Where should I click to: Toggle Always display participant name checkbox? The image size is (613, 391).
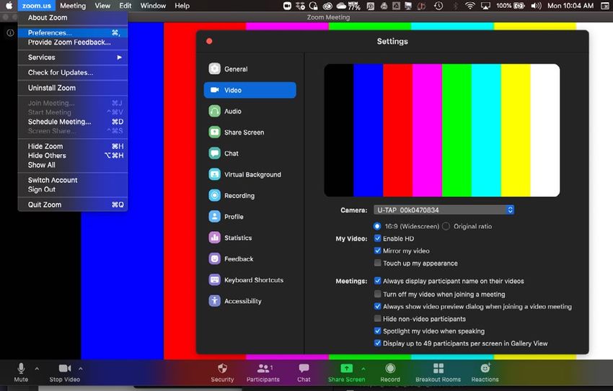pos(378,281)
